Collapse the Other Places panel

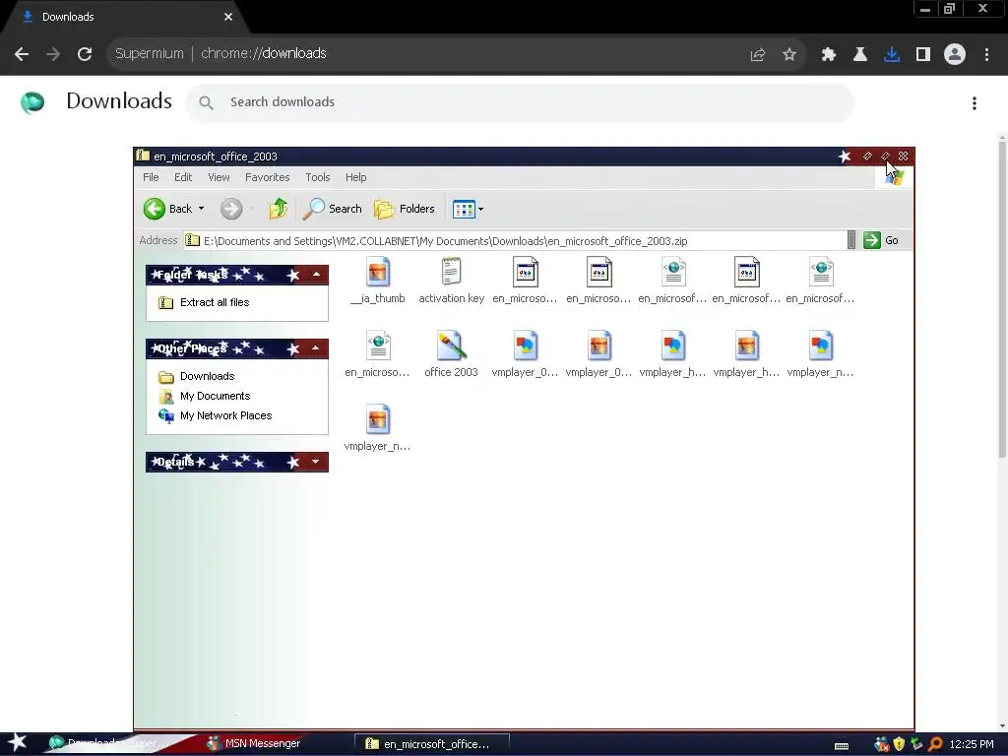pyautogui.click(x=316, y=348)
